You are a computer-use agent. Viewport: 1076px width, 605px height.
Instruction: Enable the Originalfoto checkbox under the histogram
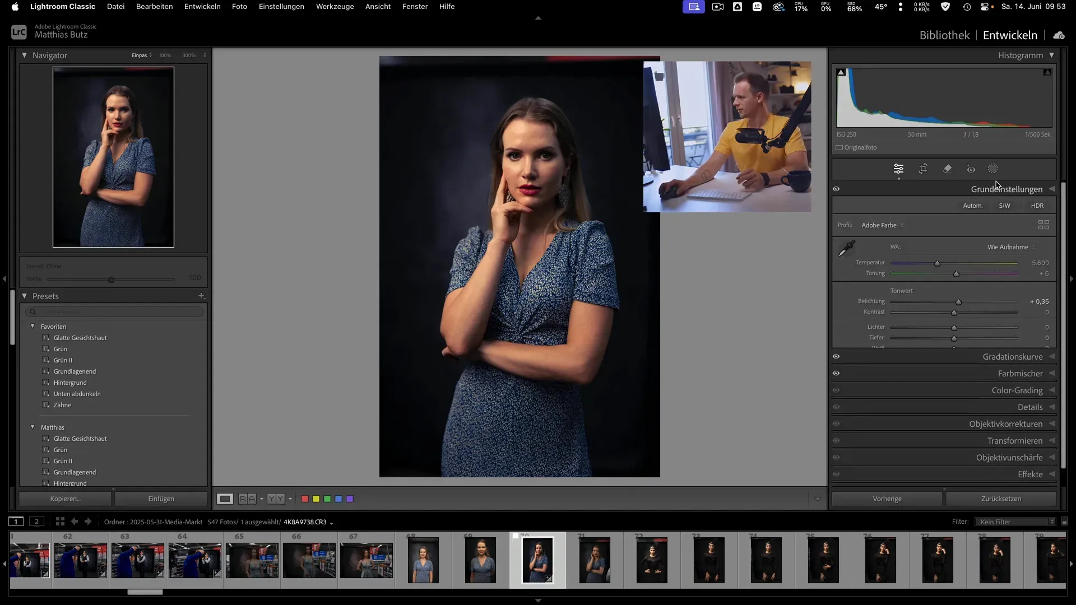click(x=839, y=147)
